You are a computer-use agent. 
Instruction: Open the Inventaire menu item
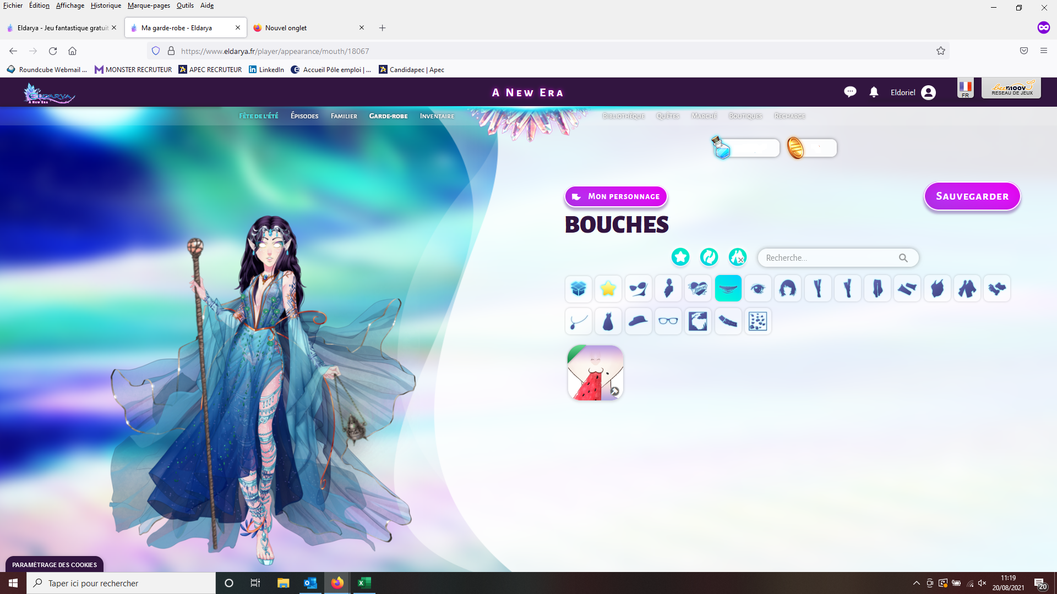437,116
